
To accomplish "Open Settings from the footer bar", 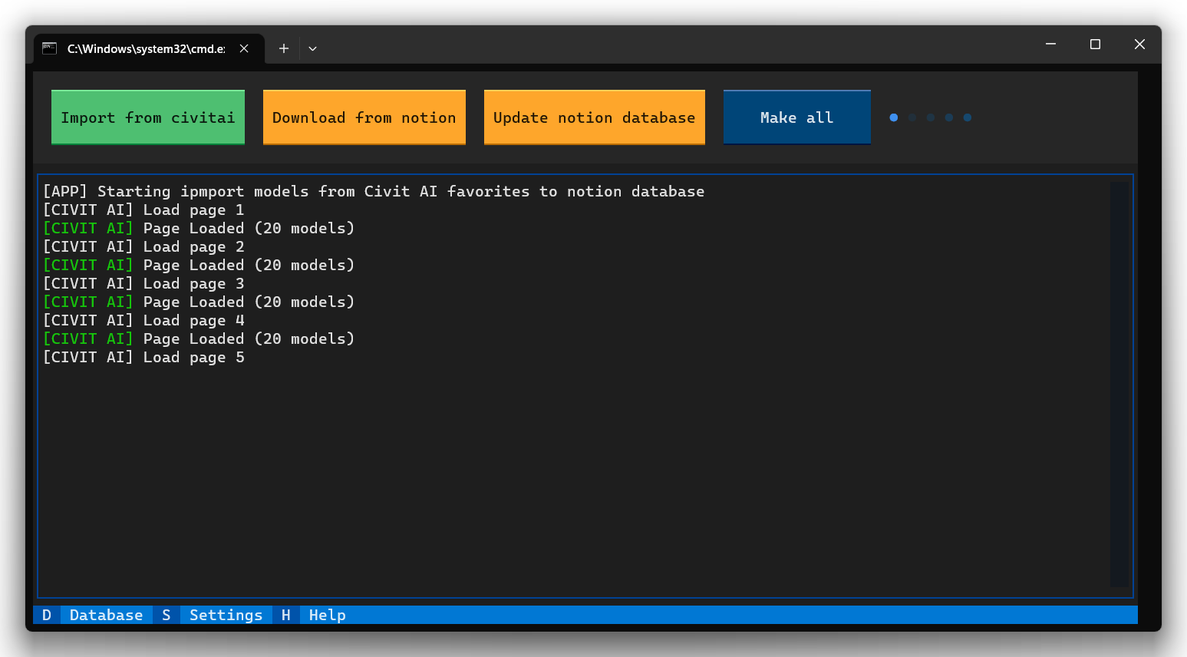I will pyautogui.click(x=226, y=615).
